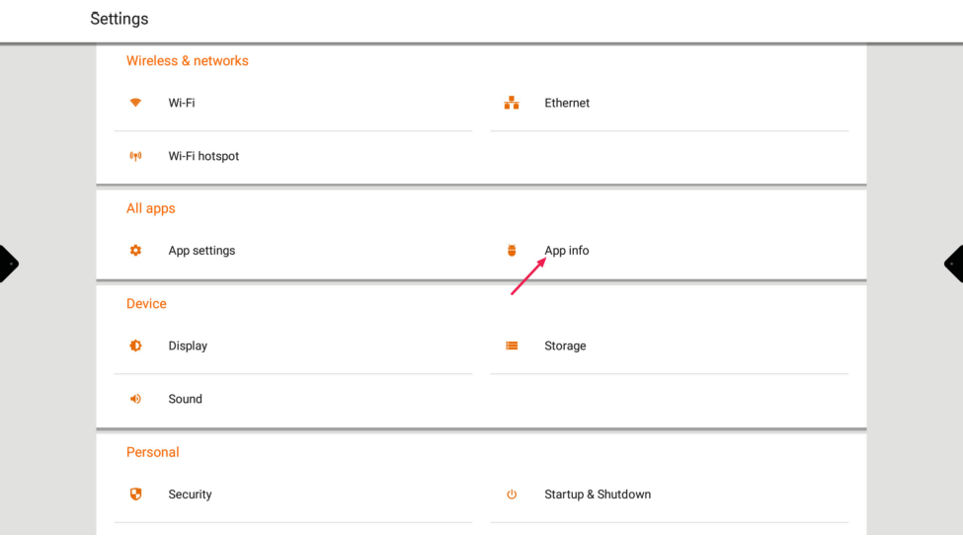Click the Sound speaker icon

[x=135, y=399]
